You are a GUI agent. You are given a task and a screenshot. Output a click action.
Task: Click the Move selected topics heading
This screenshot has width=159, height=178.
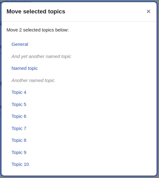pyautogui.click(x=36, y=12)
